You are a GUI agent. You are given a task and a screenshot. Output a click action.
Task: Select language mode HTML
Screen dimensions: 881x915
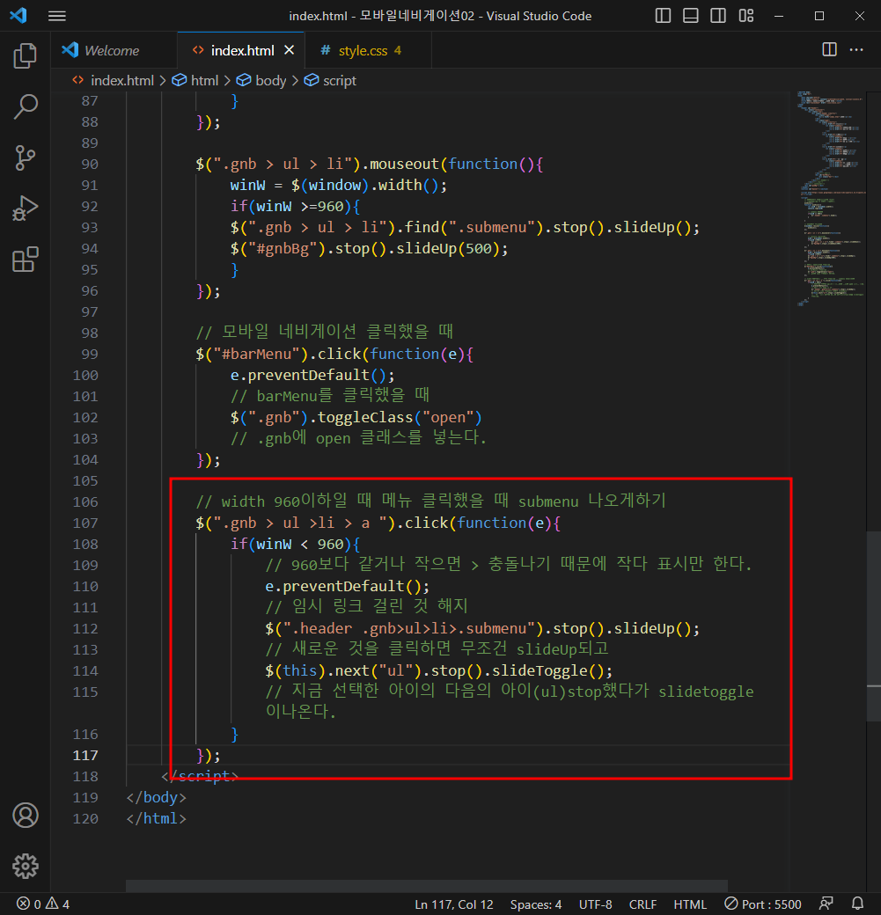[689, 904]
